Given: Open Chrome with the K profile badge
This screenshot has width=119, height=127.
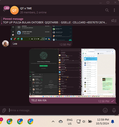Looking at the screenshot, I should [10, 121].
